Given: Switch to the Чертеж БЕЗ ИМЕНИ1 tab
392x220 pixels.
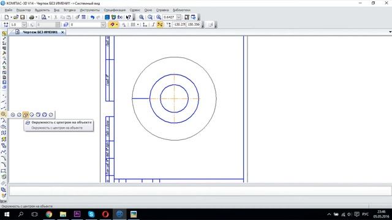Looking at the screenshot, I should [x=40, y=32].
